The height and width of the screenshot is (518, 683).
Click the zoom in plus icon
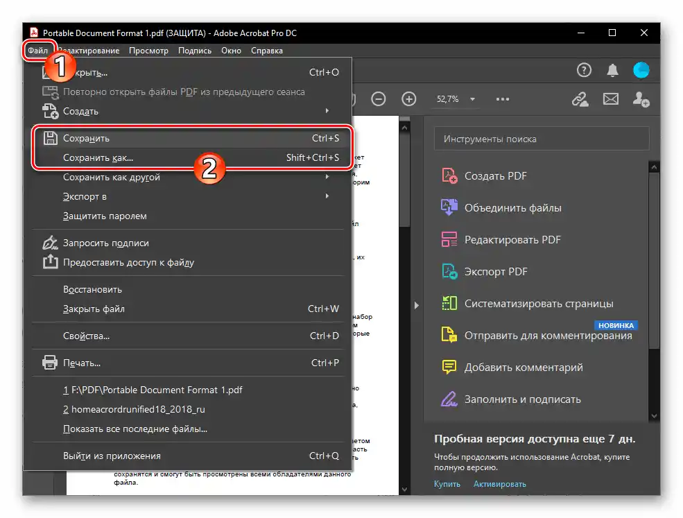click(x=408, y=99)
